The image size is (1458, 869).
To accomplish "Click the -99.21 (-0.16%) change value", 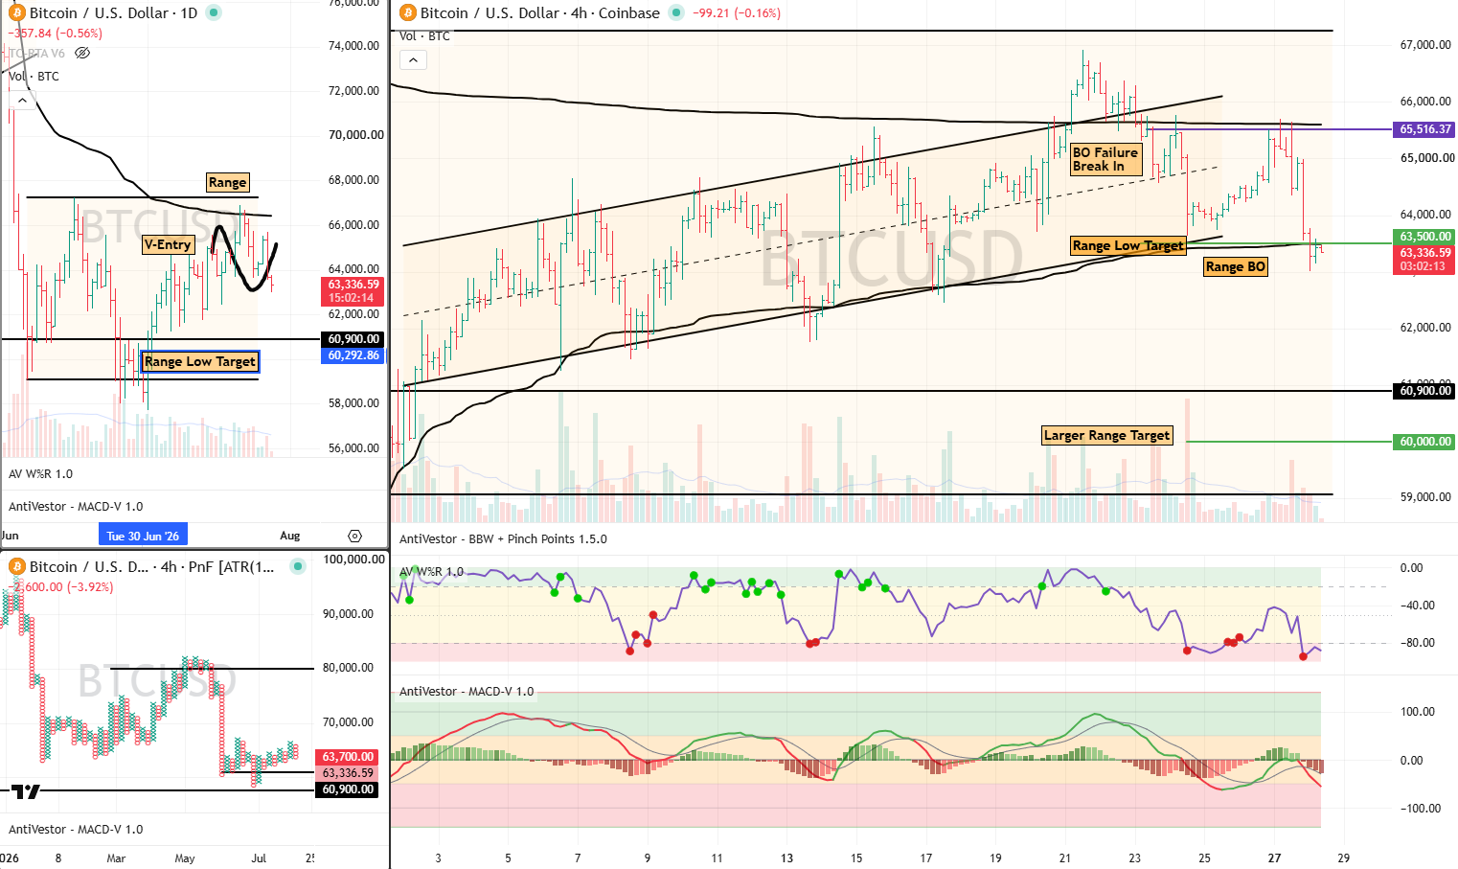I will pyautogui.click(x=737, y=12).
